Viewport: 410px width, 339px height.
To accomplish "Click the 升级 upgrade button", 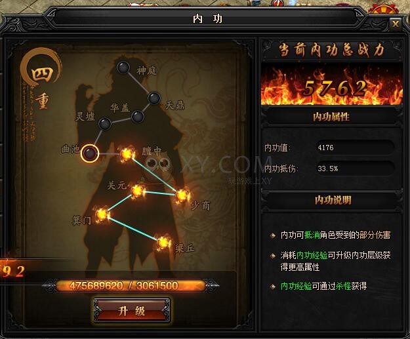I will 131,311.
